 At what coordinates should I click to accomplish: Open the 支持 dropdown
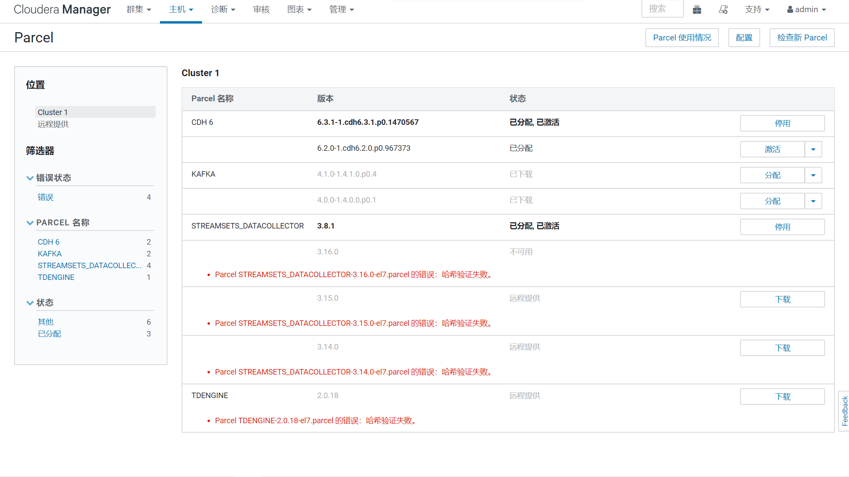[x=757, y=9]
